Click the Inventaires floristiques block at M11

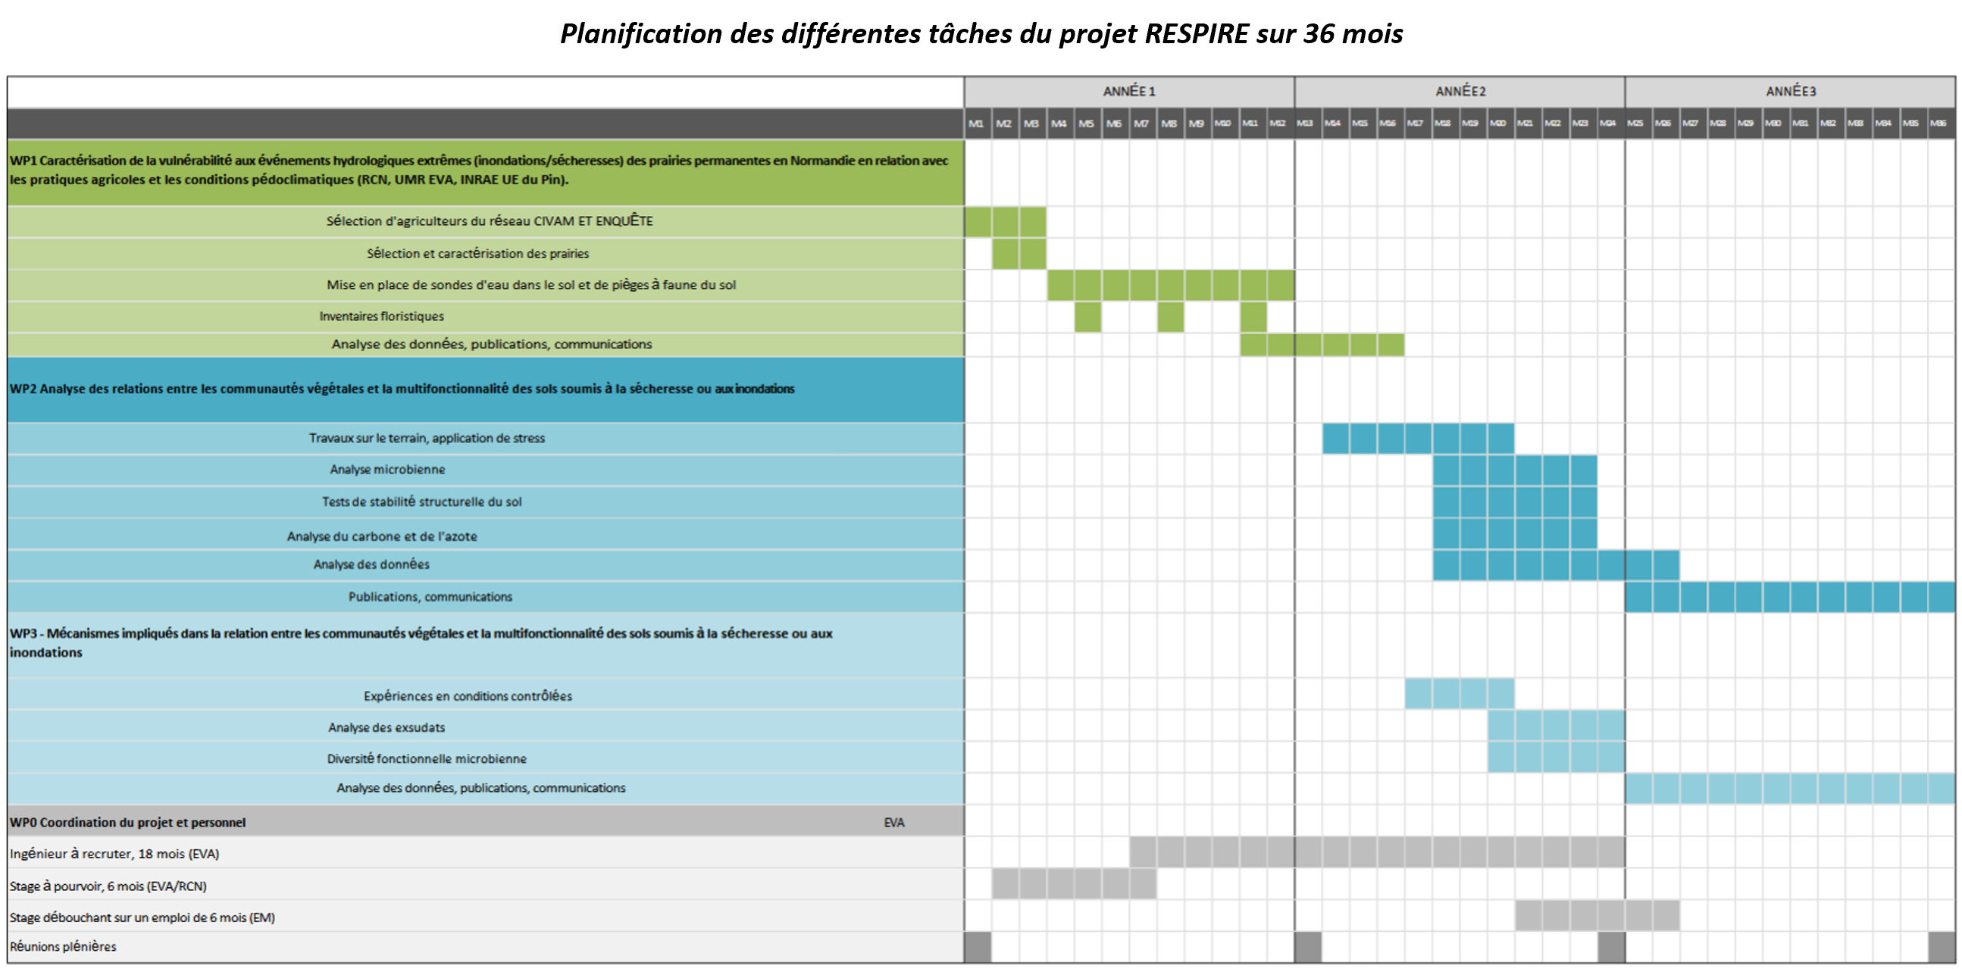(x=1253, y=317)
